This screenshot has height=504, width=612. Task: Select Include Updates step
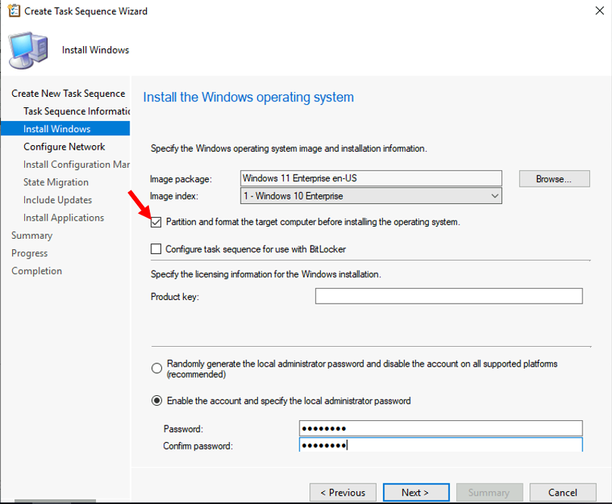(57, 200)
